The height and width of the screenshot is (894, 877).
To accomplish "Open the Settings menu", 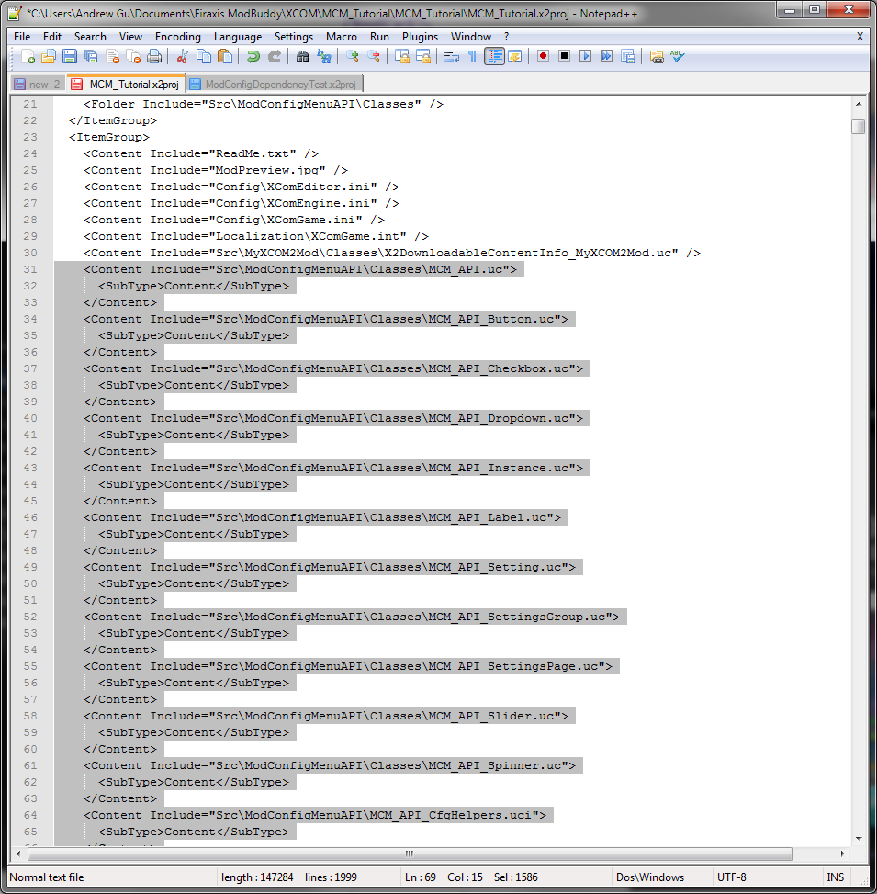I will coord(294,37).
